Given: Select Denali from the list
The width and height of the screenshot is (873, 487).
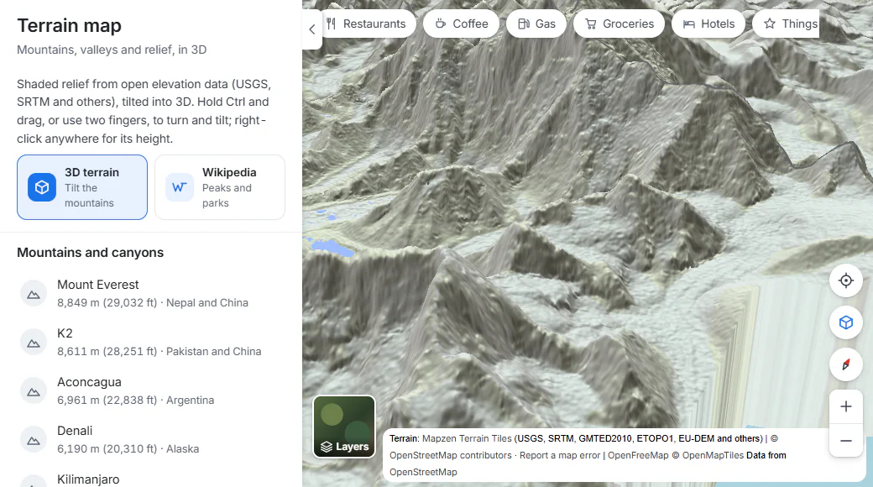Looking at the screenshot, I should pos(151,439).
